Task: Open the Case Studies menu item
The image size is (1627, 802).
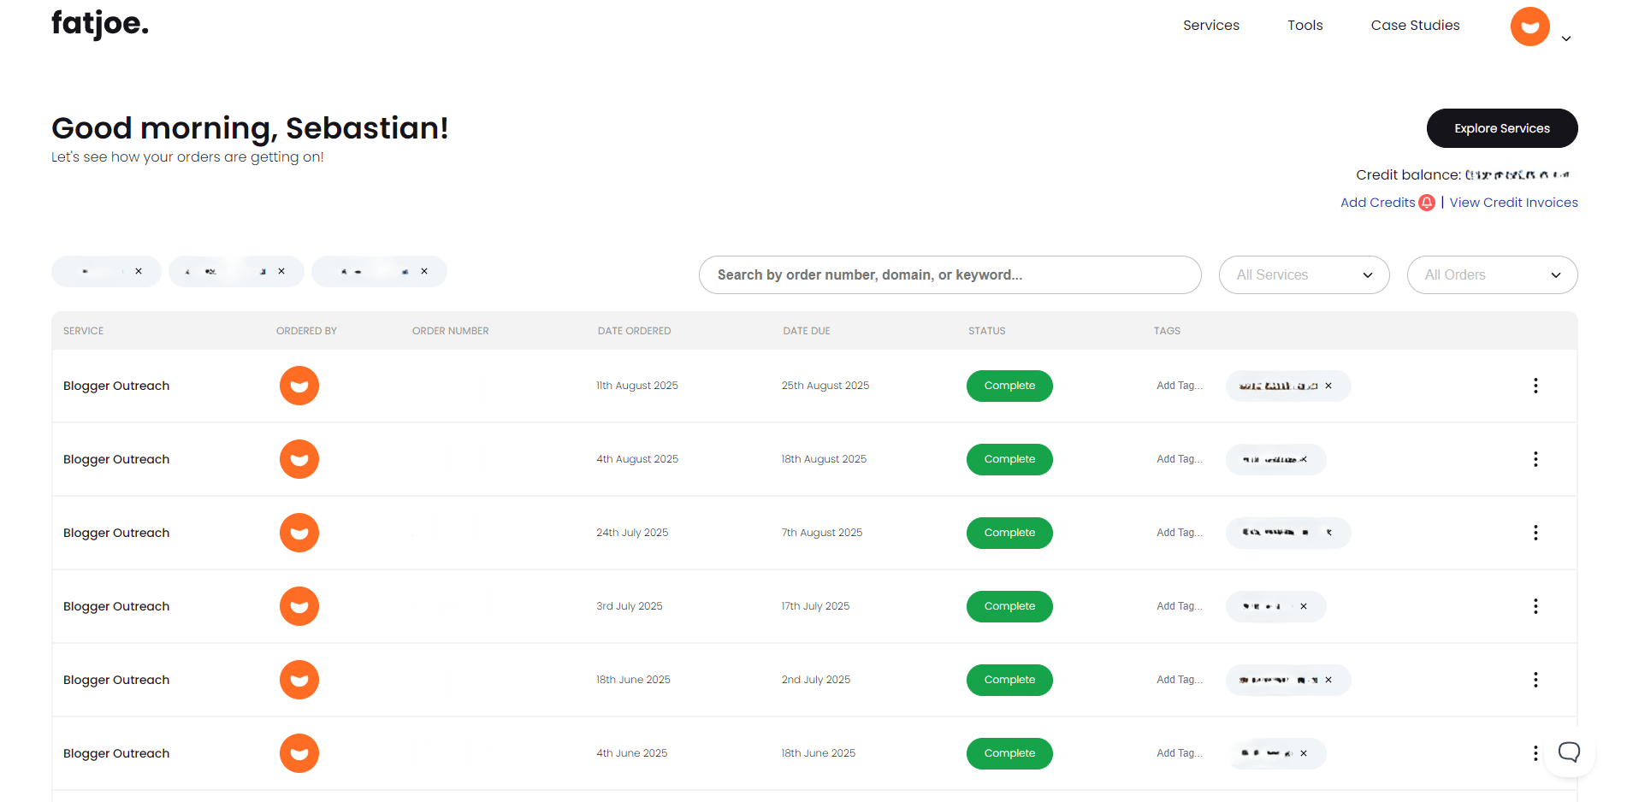Action: point(1415,26)
